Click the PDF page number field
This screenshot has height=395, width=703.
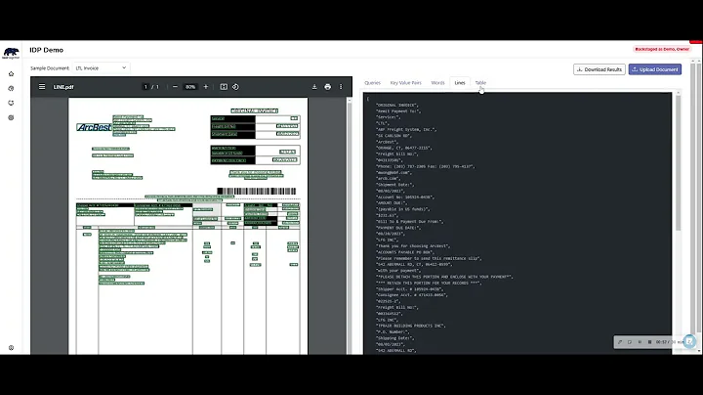coord(145,87)
